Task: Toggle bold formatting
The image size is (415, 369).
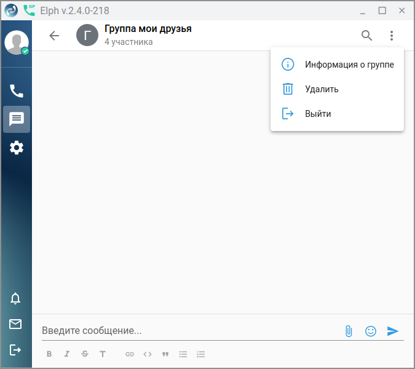Action: click(x=49, y=354)
